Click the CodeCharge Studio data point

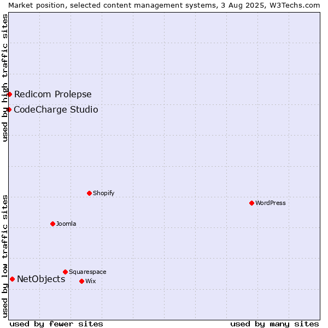(x=9, y=110)
